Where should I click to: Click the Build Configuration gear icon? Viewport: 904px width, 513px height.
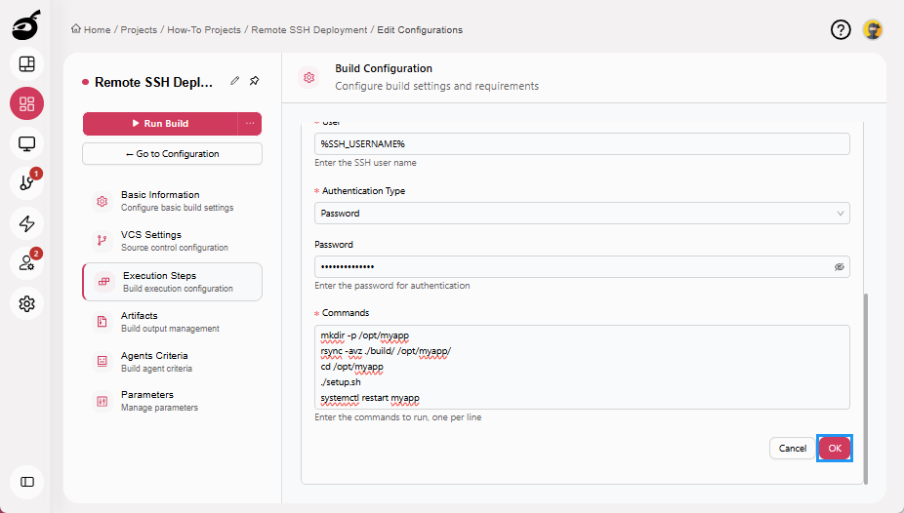(309, 77)
